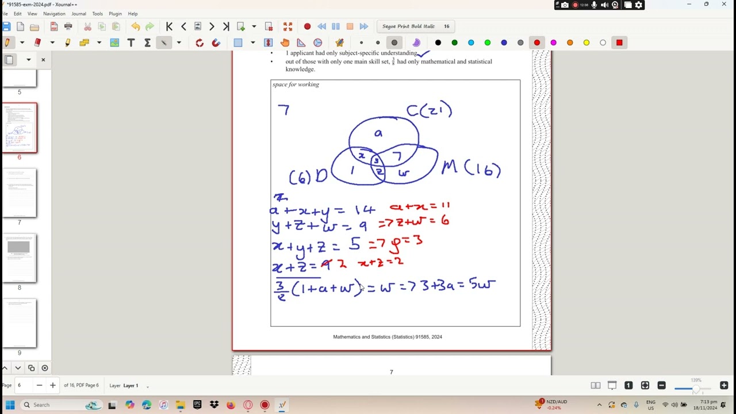Open the Navigation menu
The width and height of the screenshot is (736, 414).
click(54, 14)
